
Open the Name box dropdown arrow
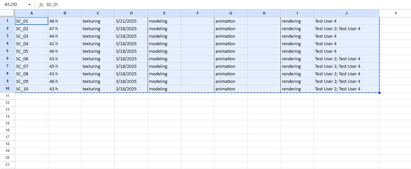pos(29,5)
